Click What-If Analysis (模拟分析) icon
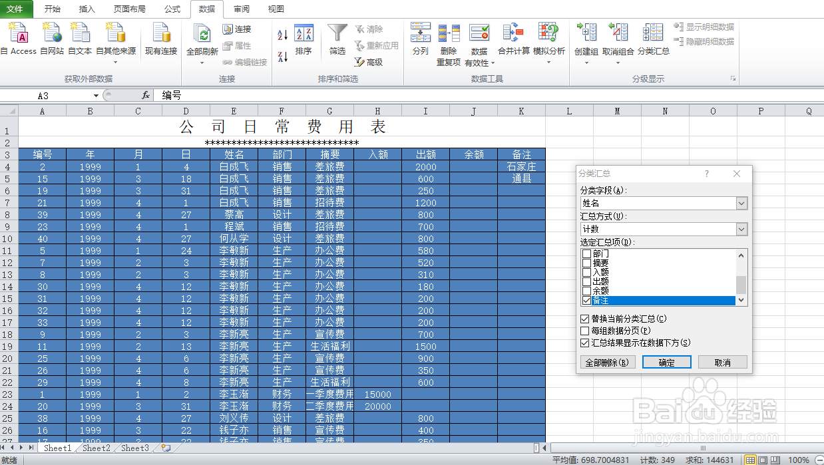 tap(548, 33)
